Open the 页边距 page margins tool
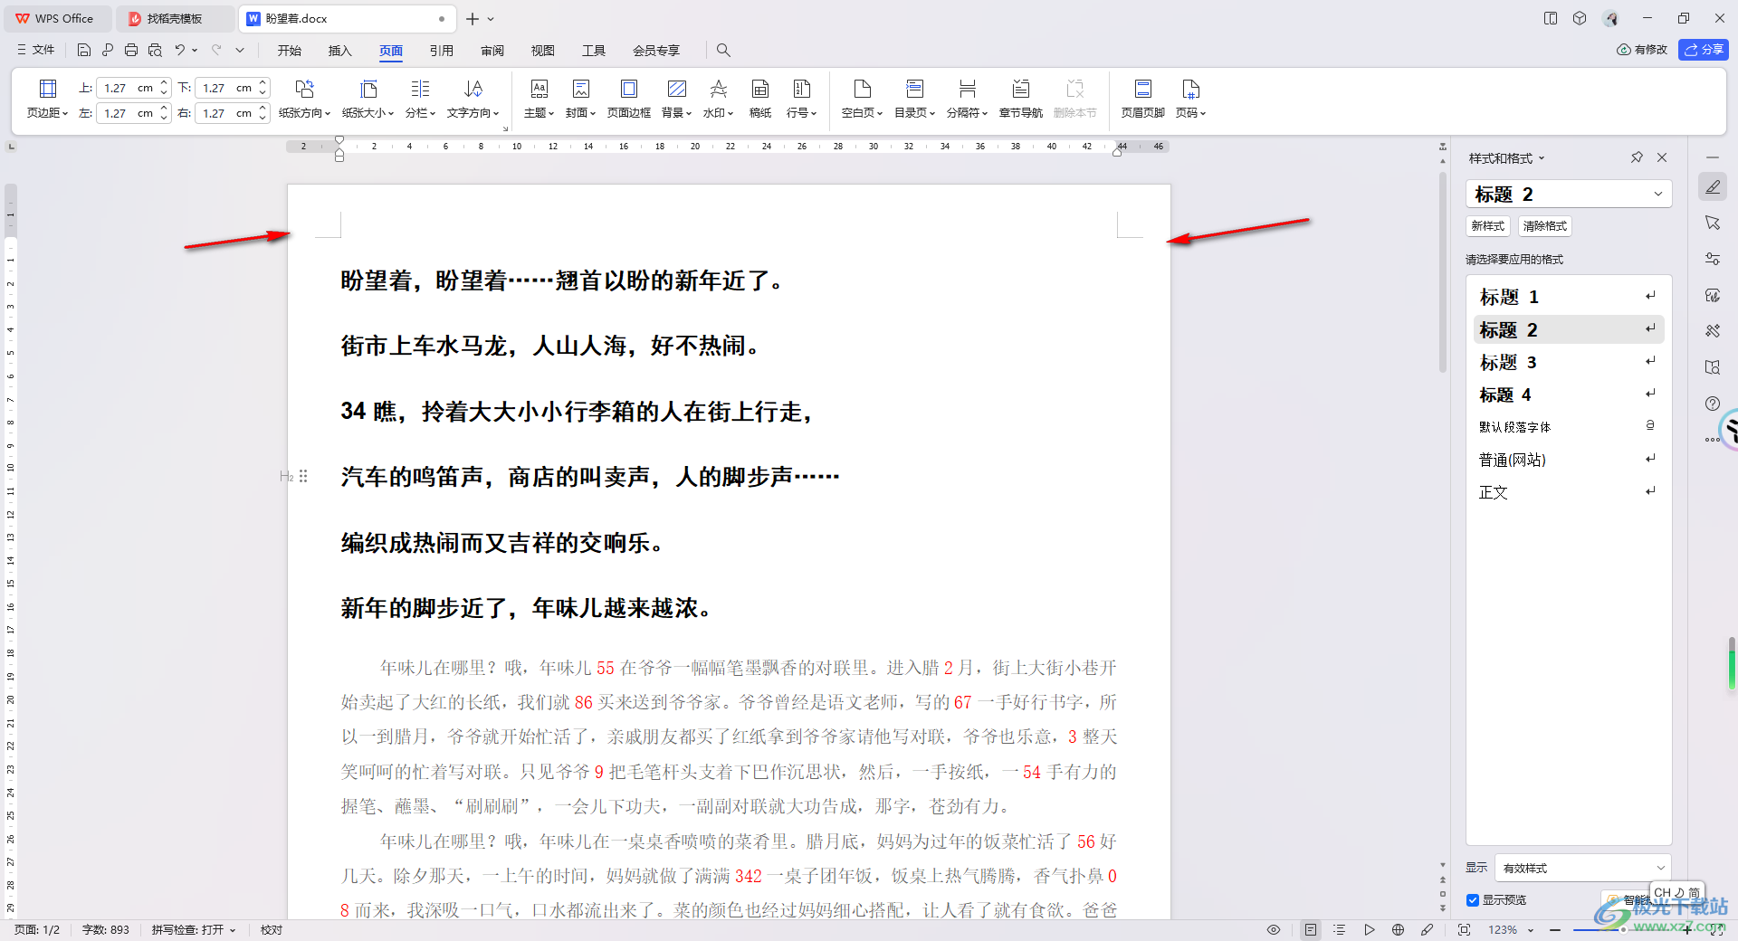This screenshot has width=1738, height=941. coord(47,99)
